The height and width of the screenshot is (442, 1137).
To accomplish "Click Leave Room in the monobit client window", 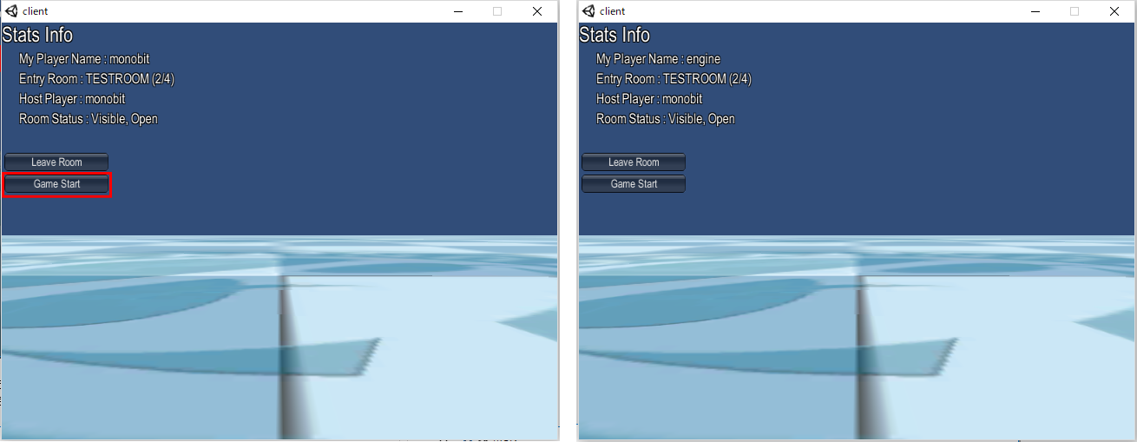I will tap(56, 162).
